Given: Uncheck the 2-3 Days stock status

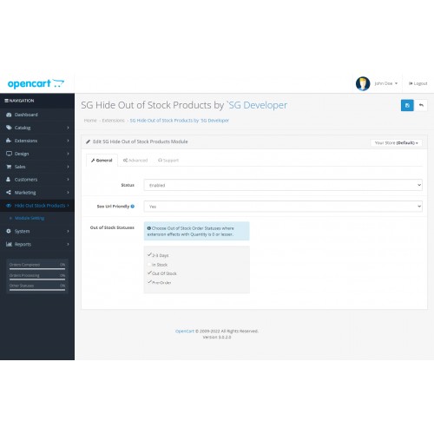Looking at the screenshot, I should [x=149, y=255].
